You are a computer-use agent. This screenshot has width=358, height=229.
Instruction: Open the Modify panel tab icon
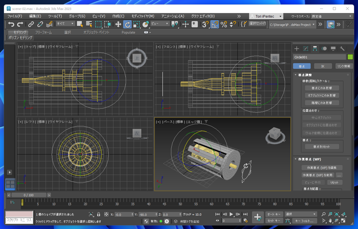[306, 48]
